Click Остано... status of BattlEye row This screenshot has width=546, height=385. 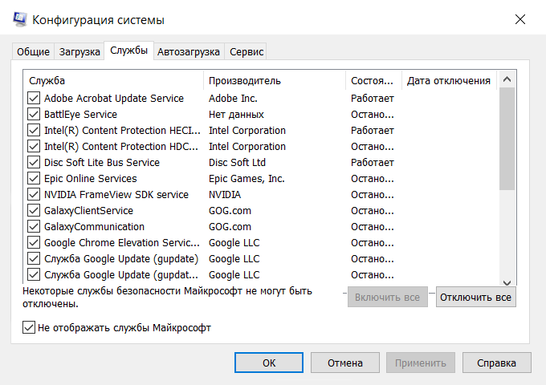tap(373, 115)
